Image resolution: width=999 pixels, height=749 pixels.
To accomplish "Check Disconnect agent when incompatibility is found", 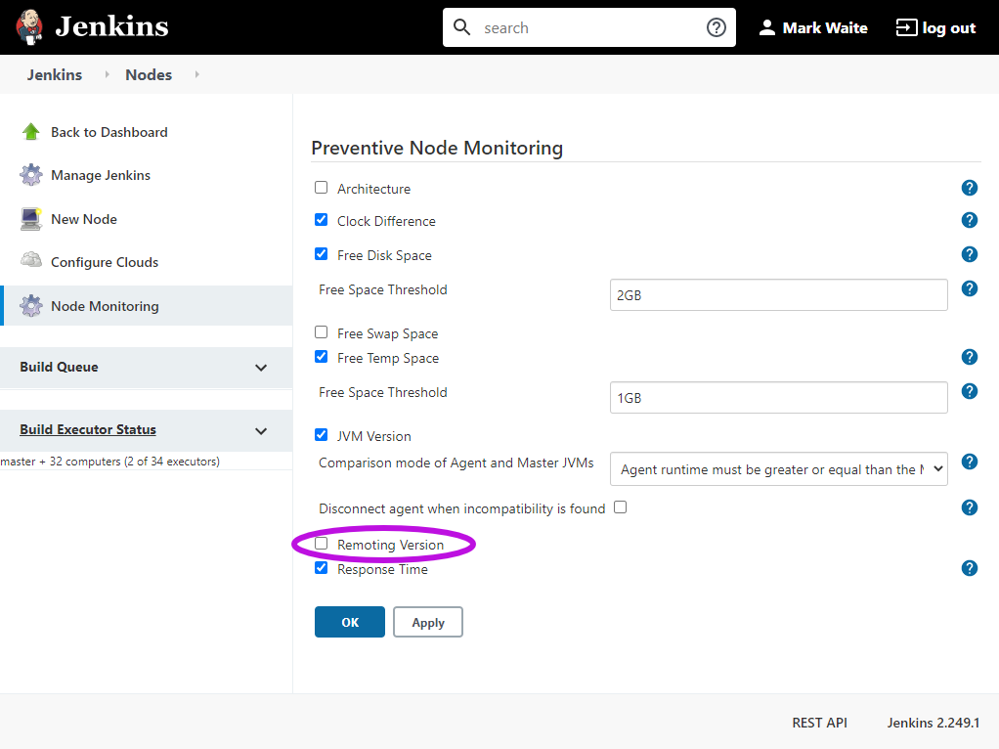I will coord(620,507).
